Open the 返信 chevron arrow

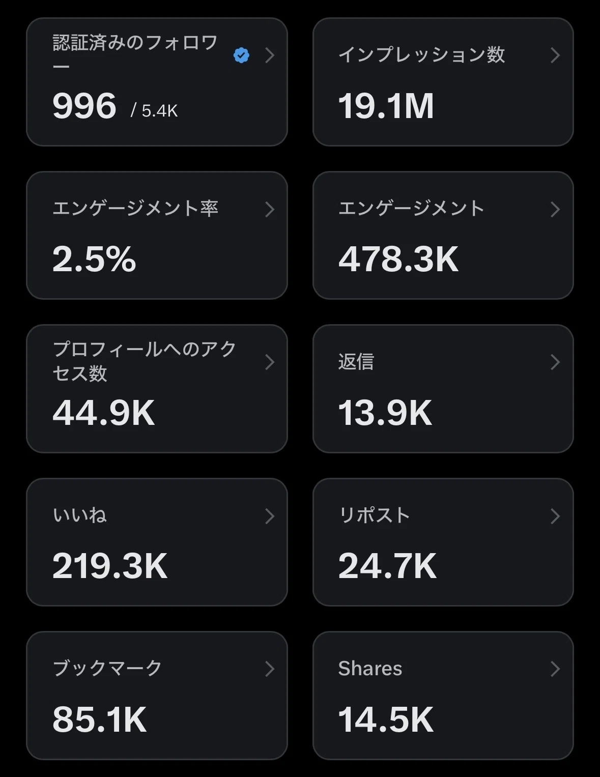point(555,362)
